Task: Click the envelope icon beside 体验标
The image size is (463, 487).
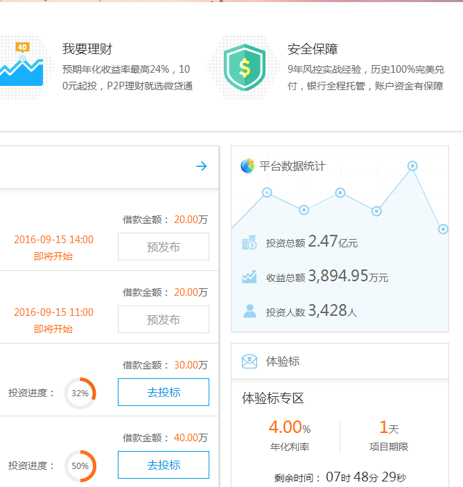Action: coord(250,362)
